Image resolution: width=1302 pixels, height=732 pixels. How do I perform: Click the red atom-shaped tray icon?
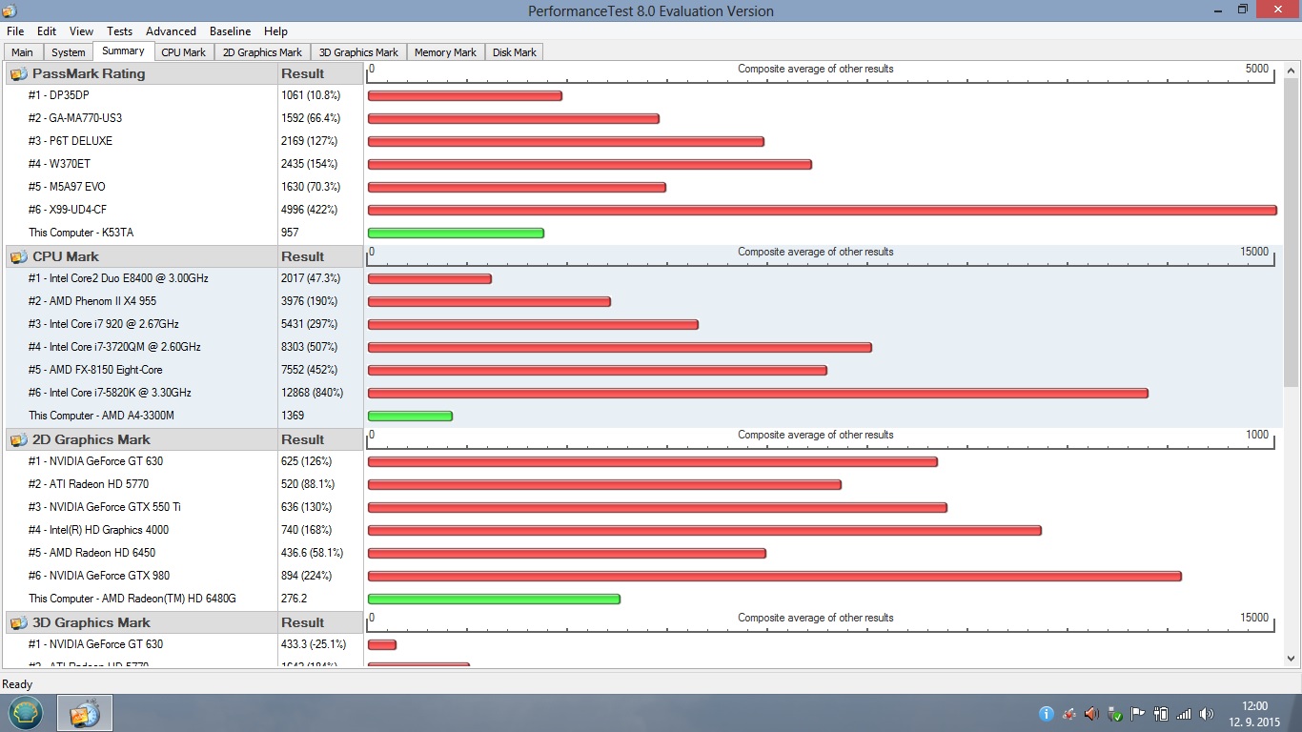1068,713
